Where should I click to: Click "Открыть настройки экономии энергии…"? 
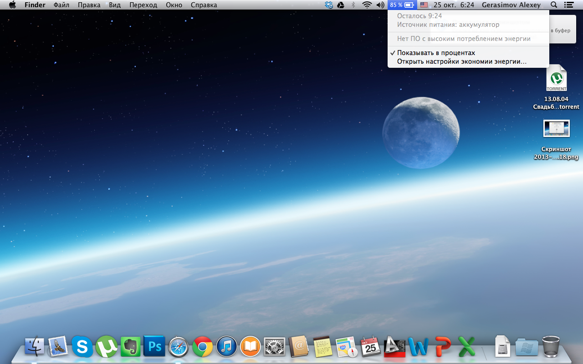pyautogui.click(x=461, y=61)
